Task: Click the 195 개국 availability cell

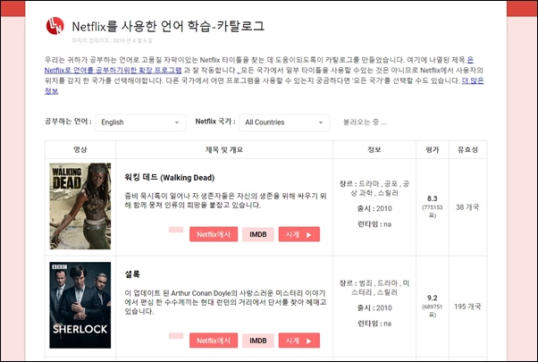Action: 467,307
